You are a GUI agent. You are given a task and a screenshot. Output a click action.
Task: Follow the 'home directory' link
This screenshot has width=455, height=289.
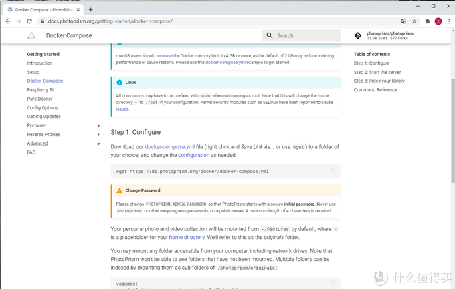[x=187, y=237]
